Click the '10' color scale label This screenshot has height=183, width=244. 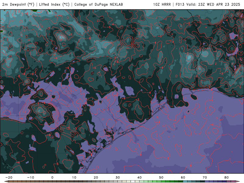tap(74, 178)
